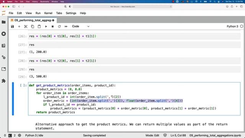Click cell 26 containing res tuple addition with t1
The width and height of the screenshot is (245, 138).
pyautogui.click(x=134, y=36)
